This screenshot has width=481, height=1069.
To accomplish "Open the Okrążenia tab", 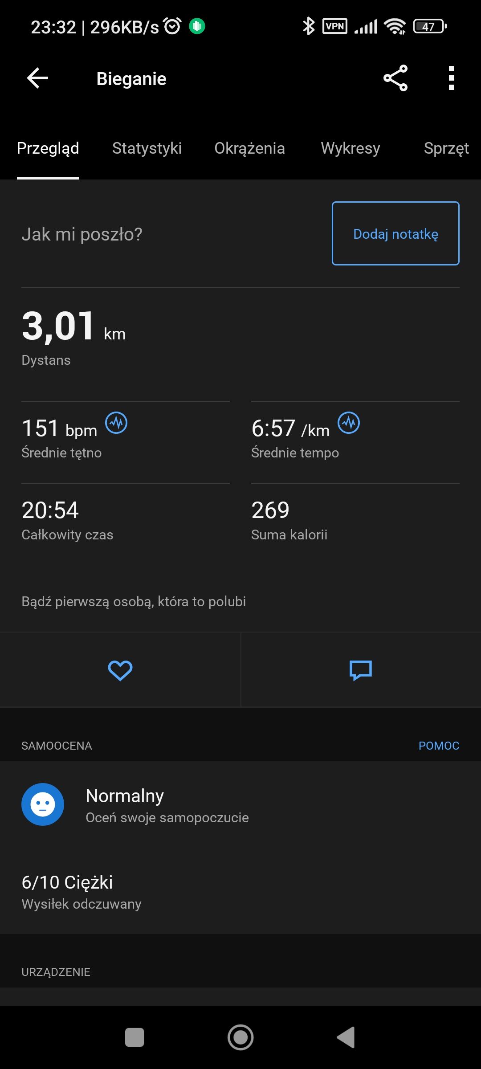I will (249, 148).
